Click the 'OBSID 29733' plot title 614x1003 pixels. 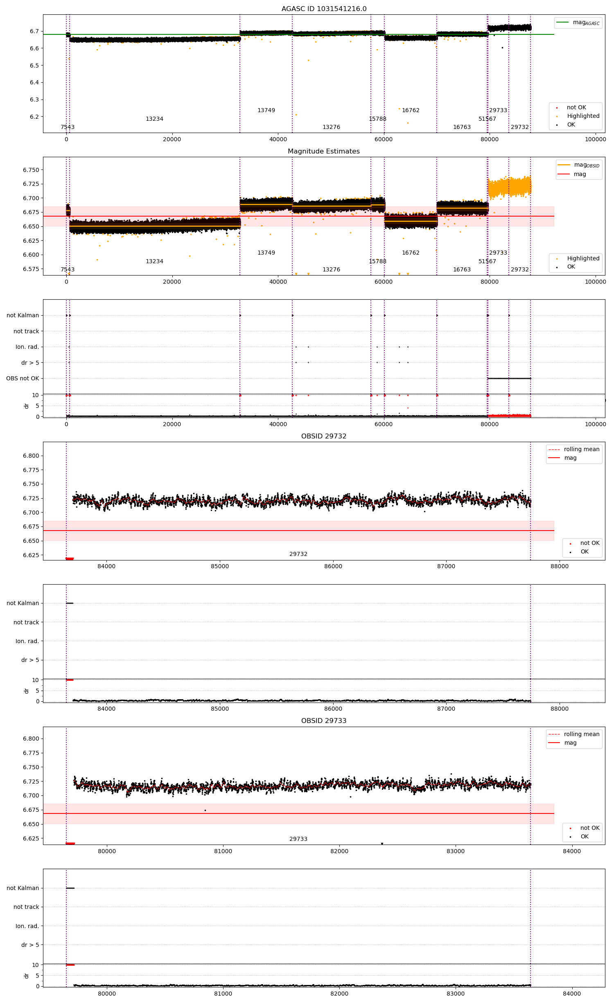(x=324, y=721)
